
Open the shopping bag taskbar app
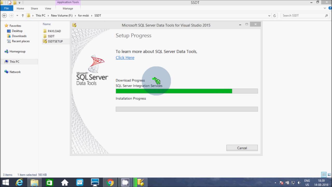(80, 183)
